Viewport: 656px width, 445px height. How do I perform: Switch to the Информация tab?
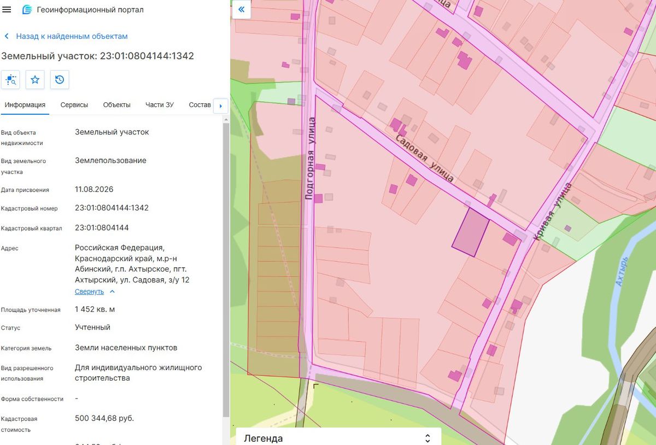(x=25, y=105)
